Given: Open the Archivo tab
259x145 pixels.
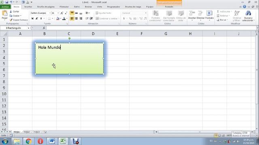Looking at the screenshot, I should click(5, 7).
